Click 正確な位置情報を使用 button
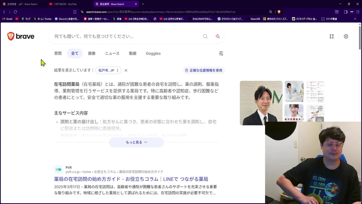The image size is (362, 204). (204, 70)
